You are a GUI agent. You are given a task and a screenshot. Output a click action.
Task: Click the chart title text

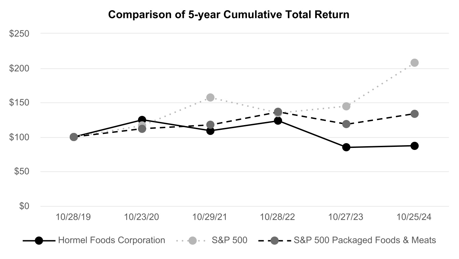(x=229, y=15)
